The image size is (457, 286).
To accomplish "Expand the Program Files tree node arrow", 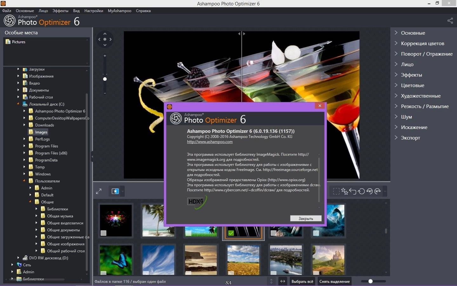I will tap(24, 146).
